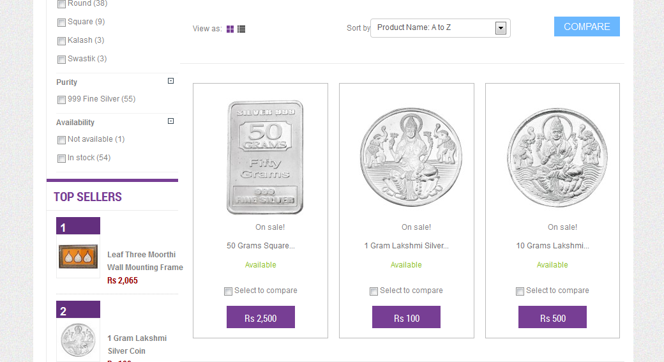Open 50 Grams Square silver bar image
The image size is (664, 362).
(264, 157)
